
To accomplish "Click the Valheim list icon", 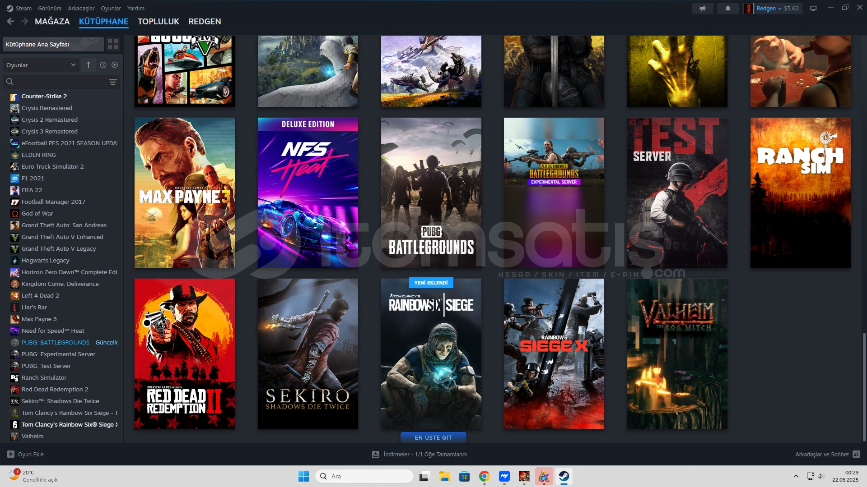I will (x=14, y=436).
